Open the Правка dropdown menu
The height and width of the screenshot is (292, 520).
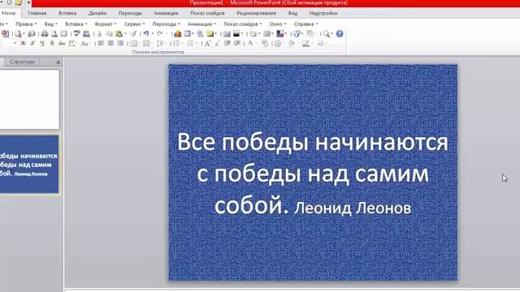point(26,24)
